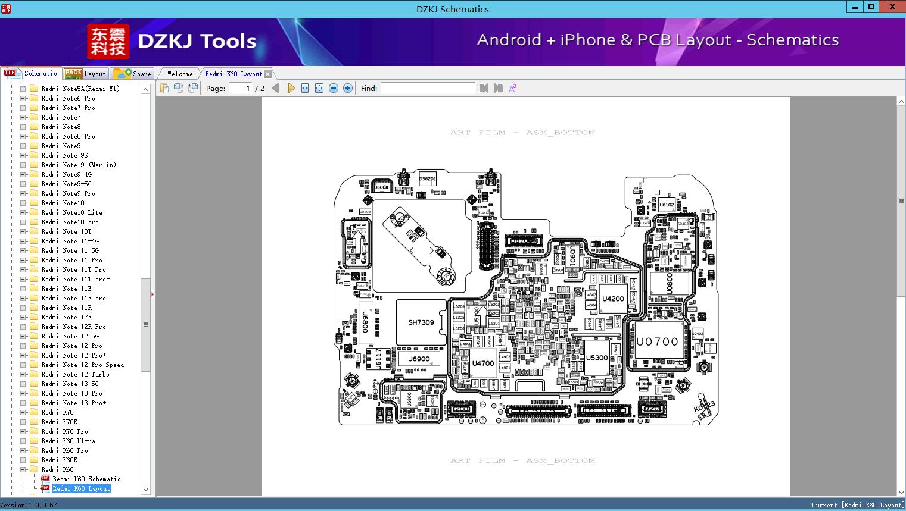The width and height of the screenshot is (906, 511).
Task: Go to the next page with the yellow arrow
Action: [291, 88]
